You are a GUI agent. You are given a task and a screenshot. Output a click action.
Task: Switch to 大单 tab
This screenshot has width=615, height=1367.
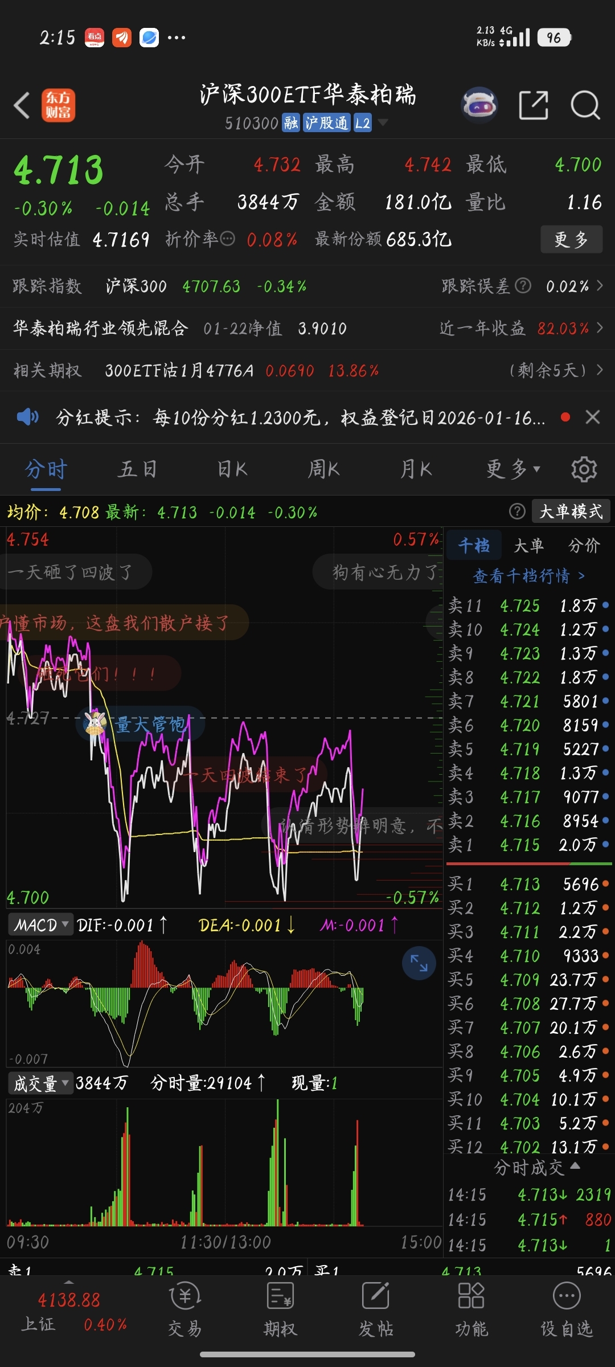(529, 546)
